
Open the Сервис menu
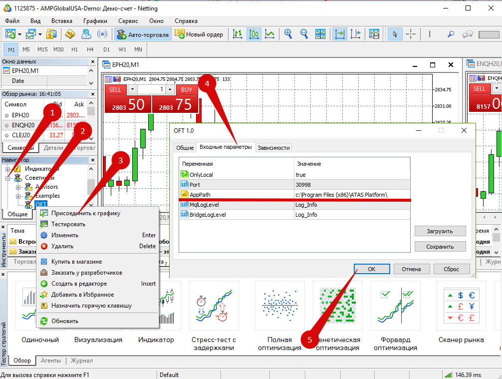click(128, 21)
